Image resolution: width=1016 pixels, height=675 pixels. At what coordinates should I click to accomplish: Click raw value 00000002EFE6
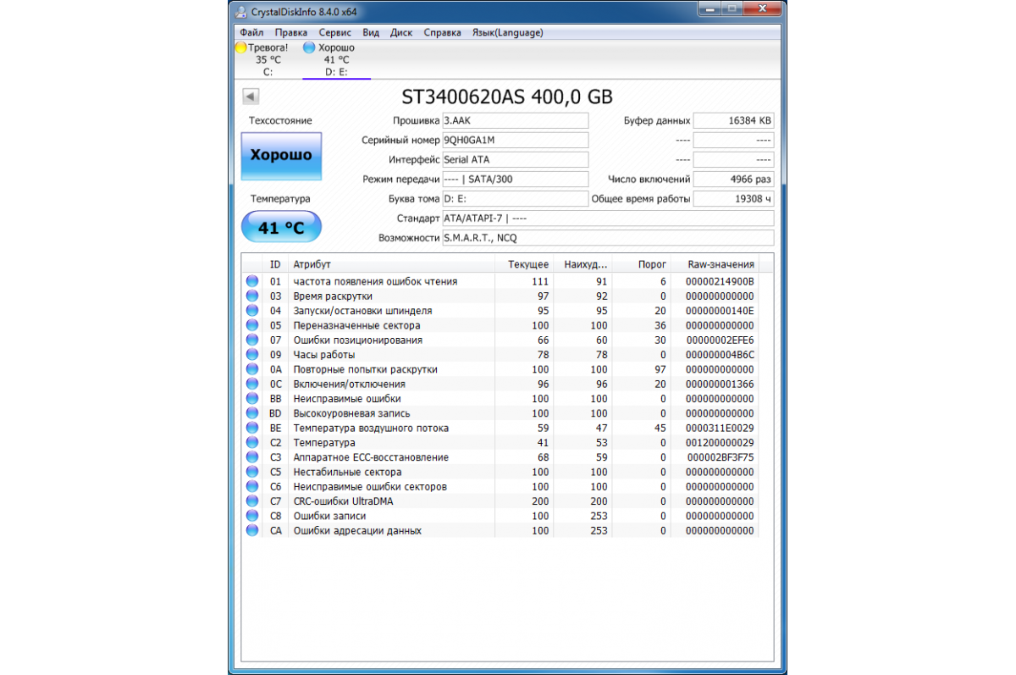720,340
